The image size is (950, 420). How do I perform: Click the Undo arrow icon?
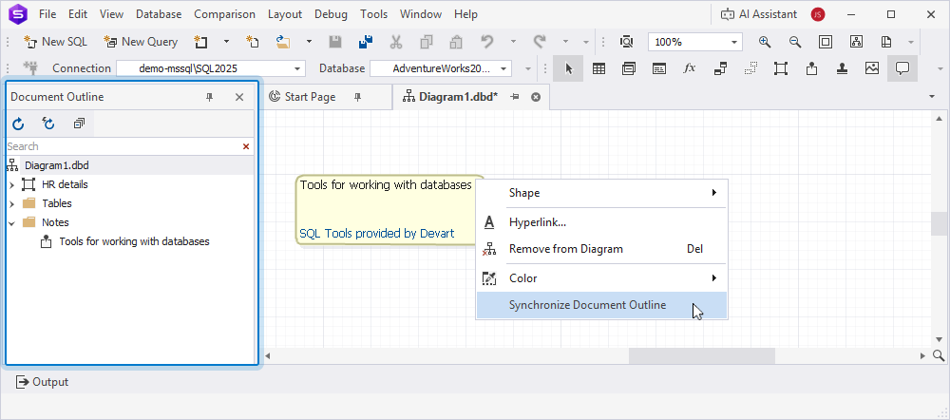coord(486,42)
